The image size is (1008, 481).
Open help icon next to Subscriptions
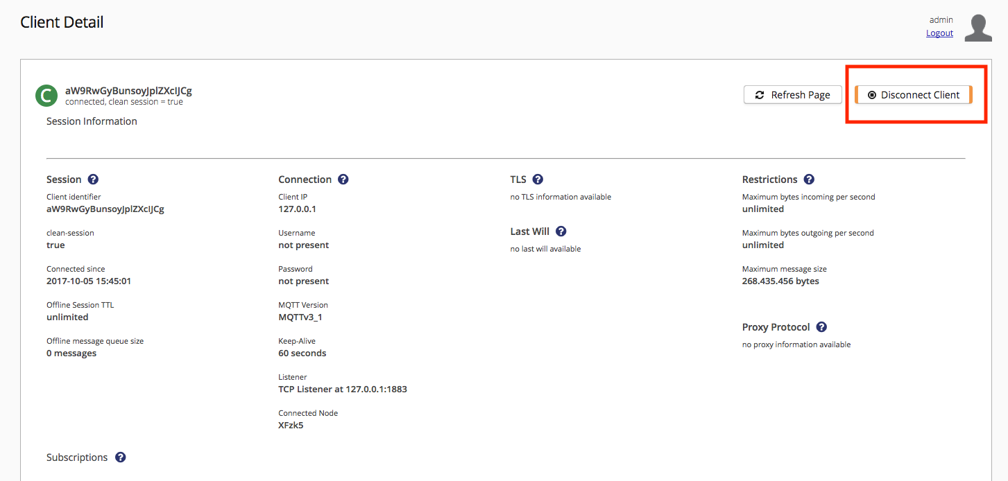[120, 457]
